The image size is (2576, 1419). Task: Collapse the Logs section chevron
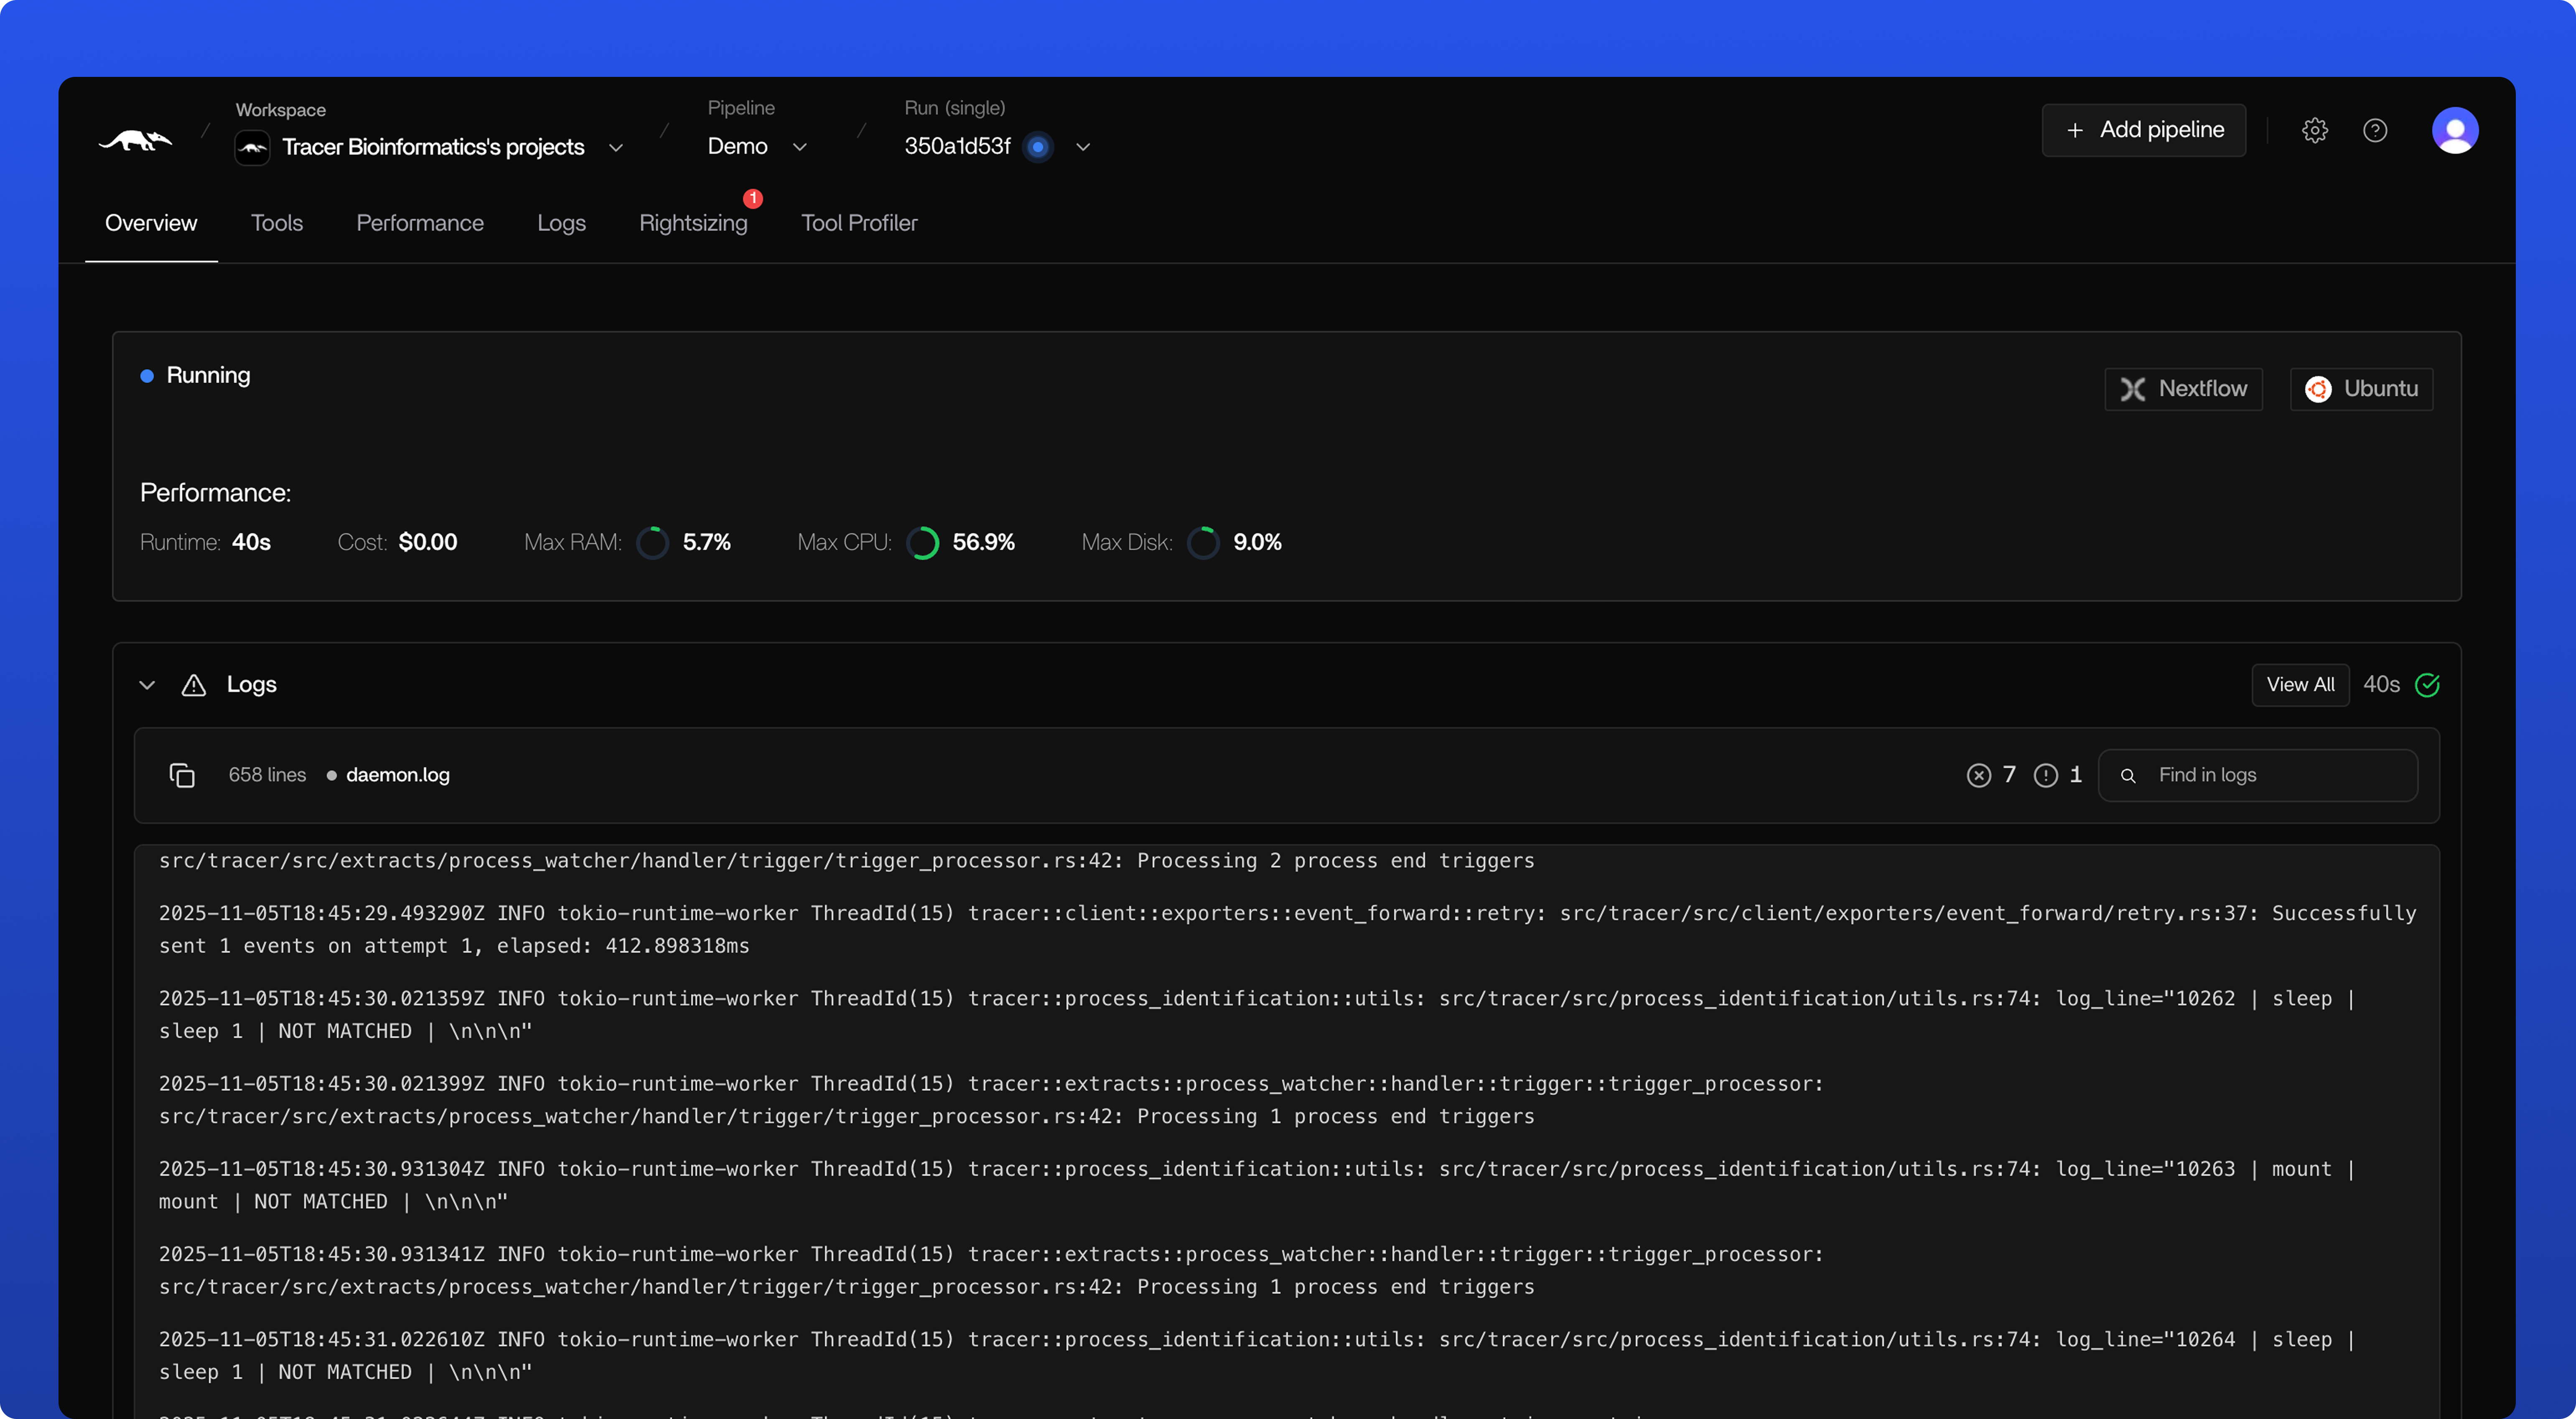tap(147, 685)
